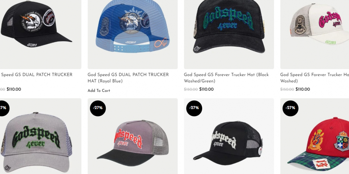Click the $110.00 price under black dual patch trucker

coord(14,89)
